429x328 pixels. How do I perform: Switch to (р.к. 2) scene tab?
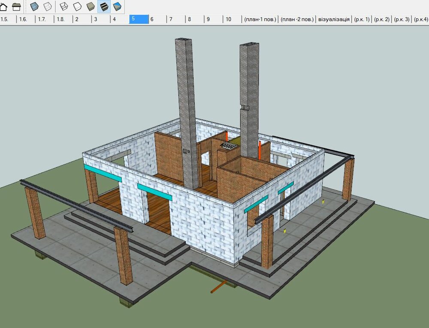click(x=381, y=19)
